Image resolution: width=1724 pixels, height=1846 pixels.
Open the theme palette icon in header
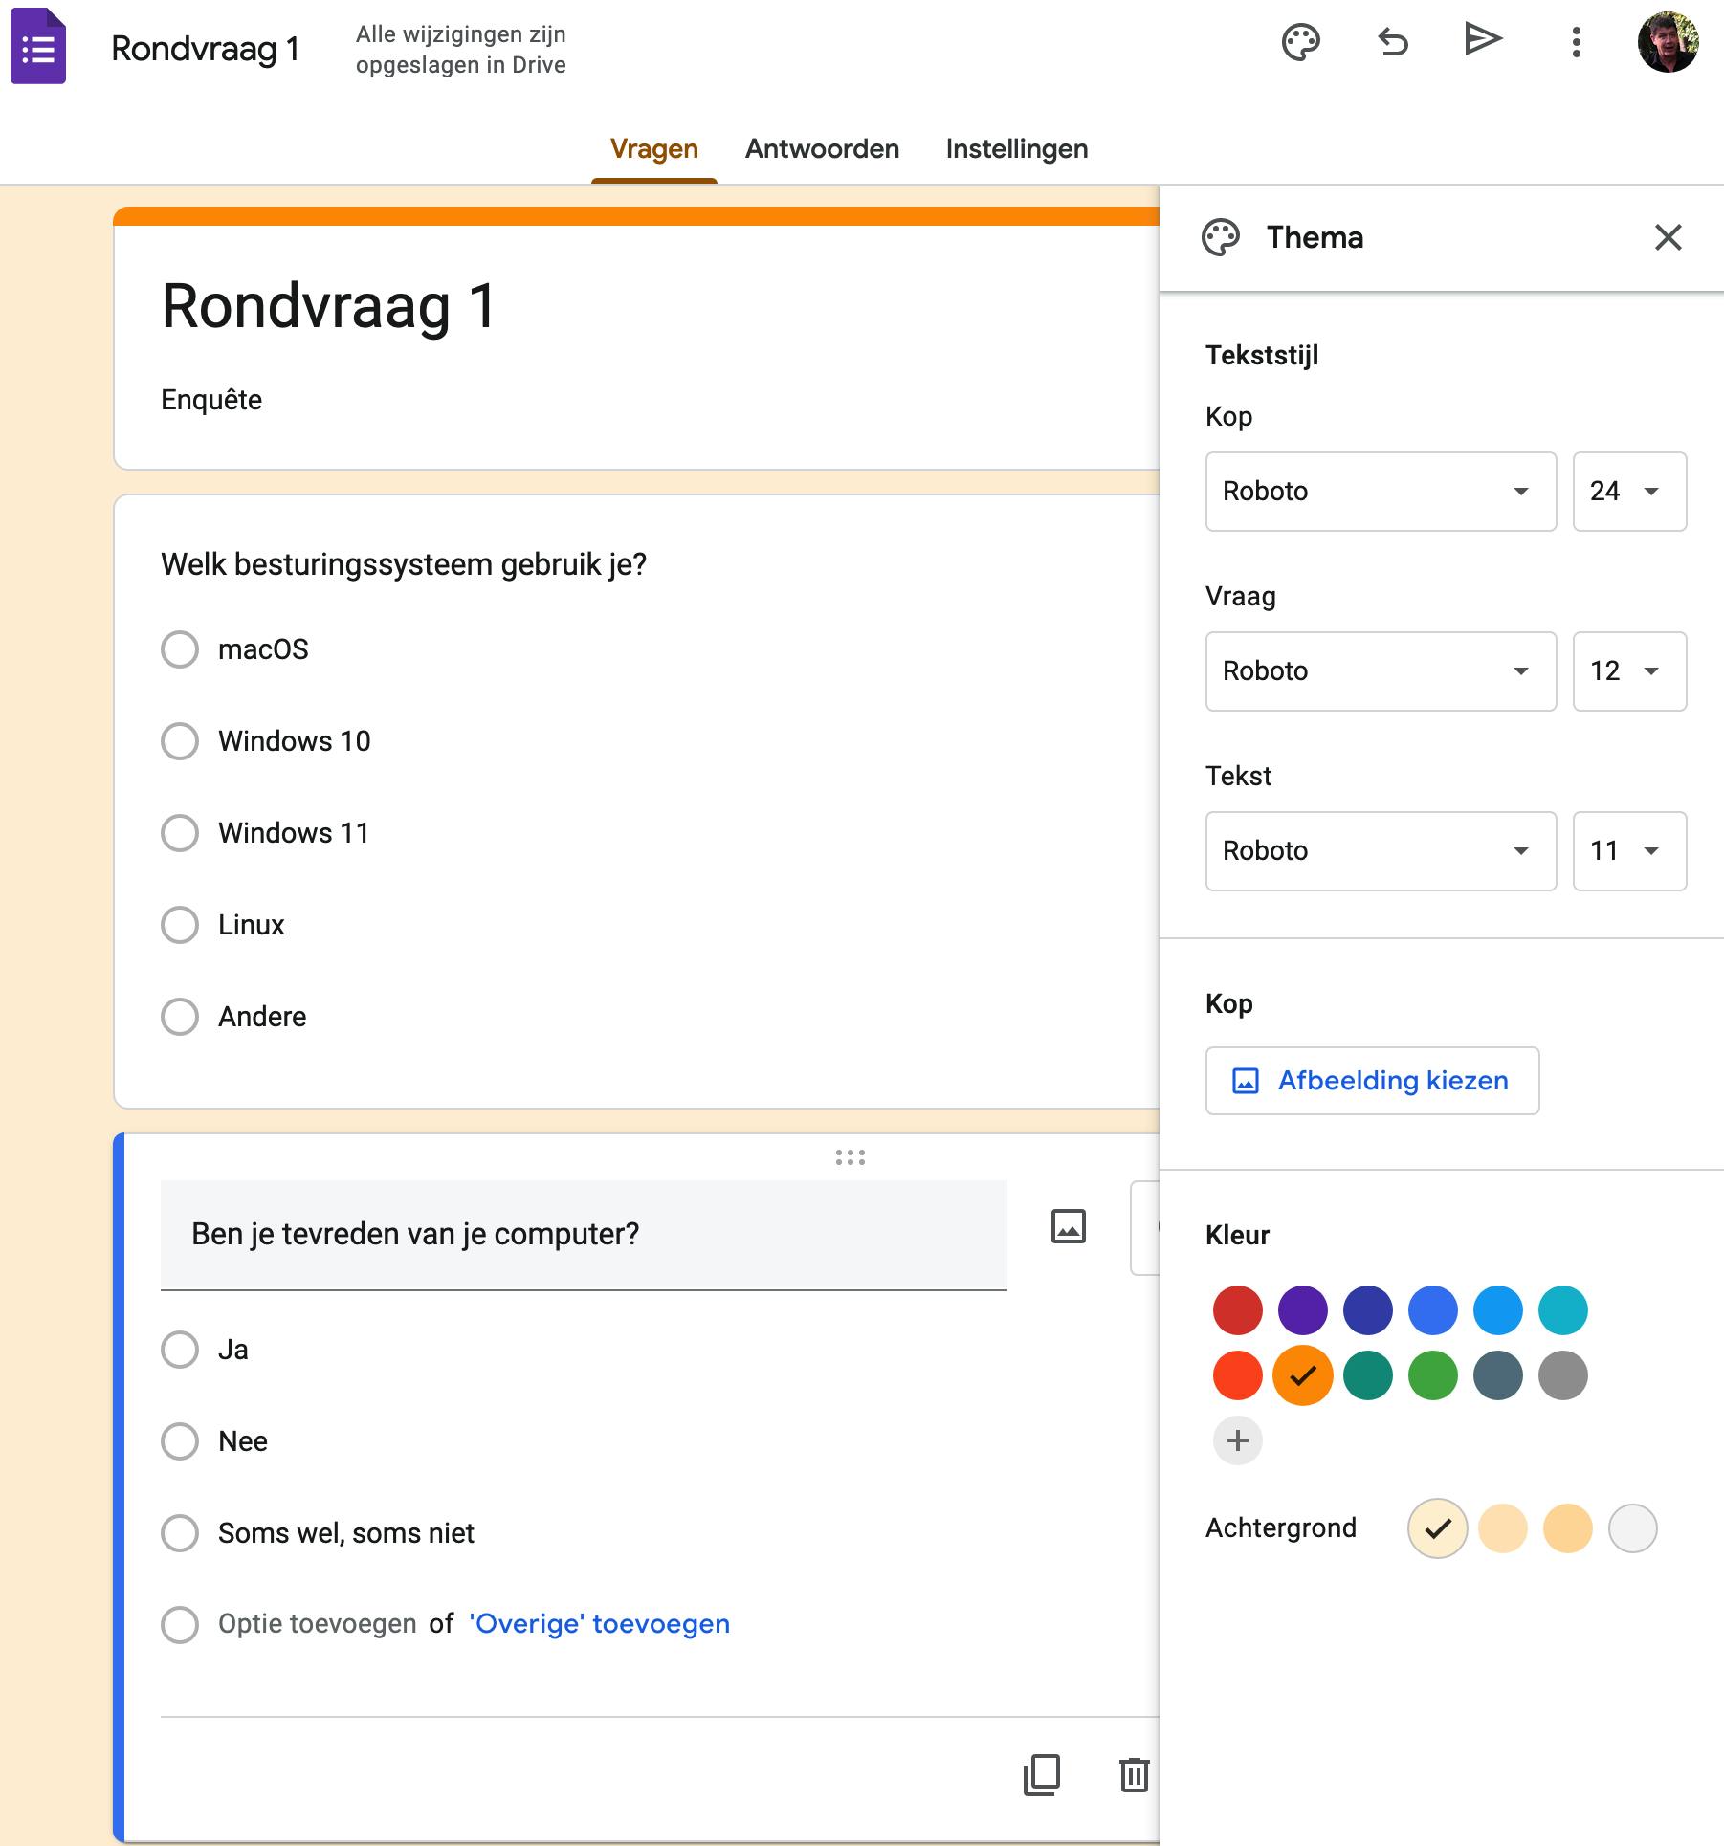click(x=1300, y=43)
